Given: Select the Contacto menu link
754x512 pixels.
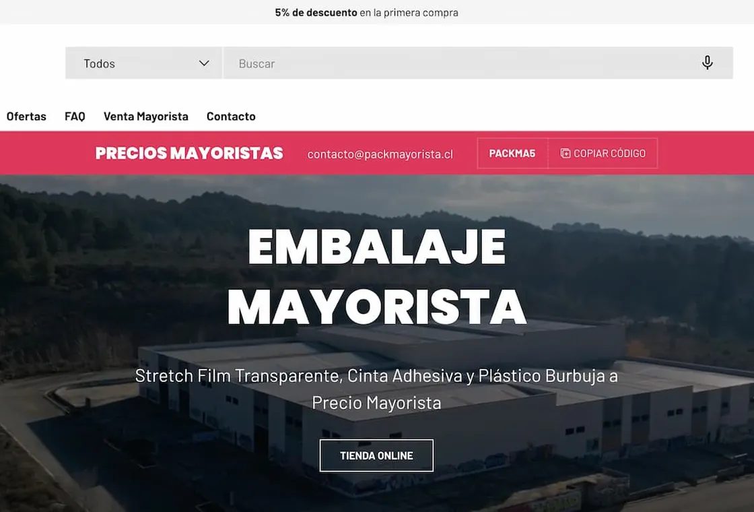Looking at the screenshot, I should coord(231,117).
